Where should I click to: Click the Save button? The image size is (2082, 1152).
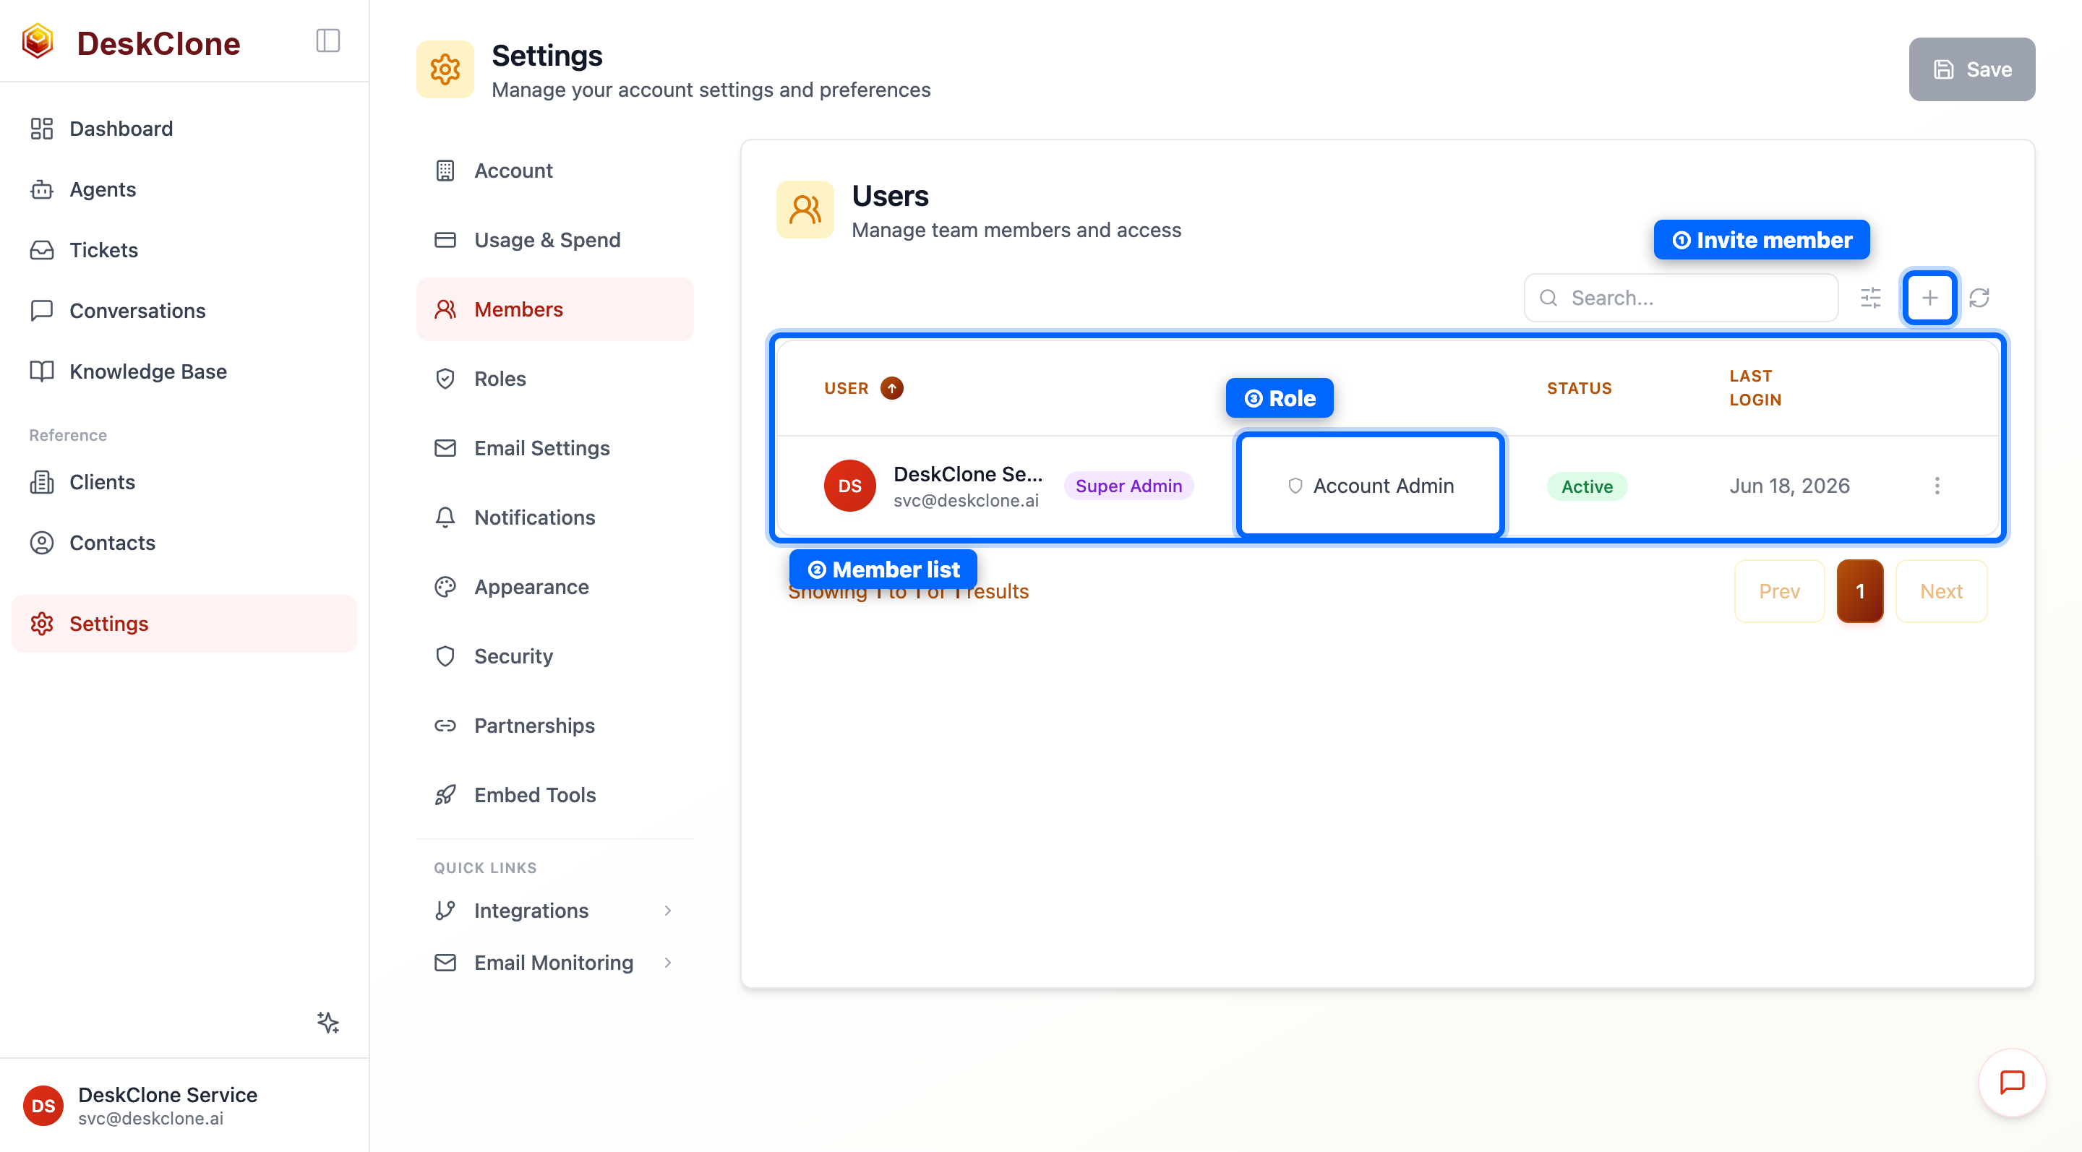[1971, 69]
